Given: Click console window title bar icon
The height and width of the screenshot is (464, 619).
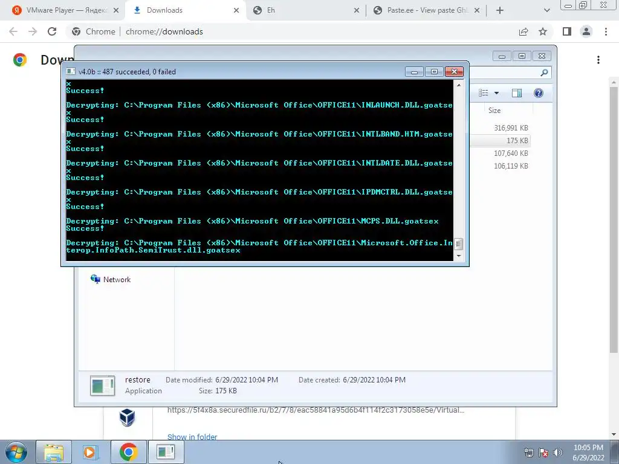Looking at the screenshot, I should click(71, 71).
